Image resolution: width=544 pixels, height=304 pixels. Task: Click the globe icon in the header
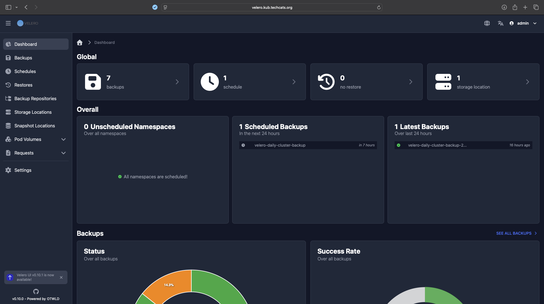487,23
